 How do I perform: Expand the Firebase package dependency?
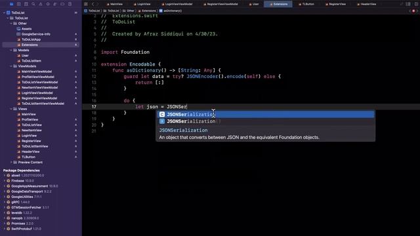coord(5,181)
